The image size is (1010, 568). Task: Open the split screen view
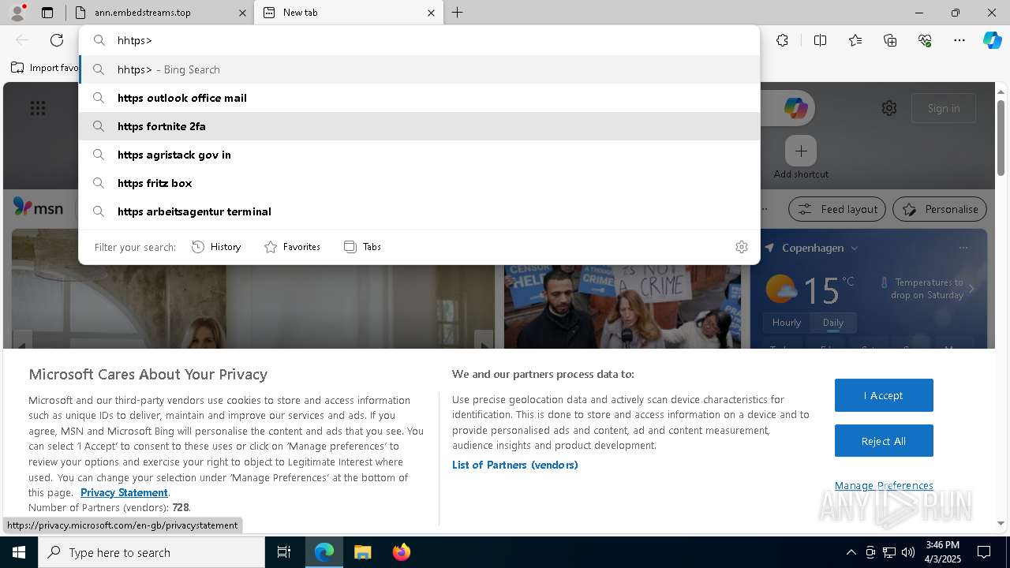821,40
